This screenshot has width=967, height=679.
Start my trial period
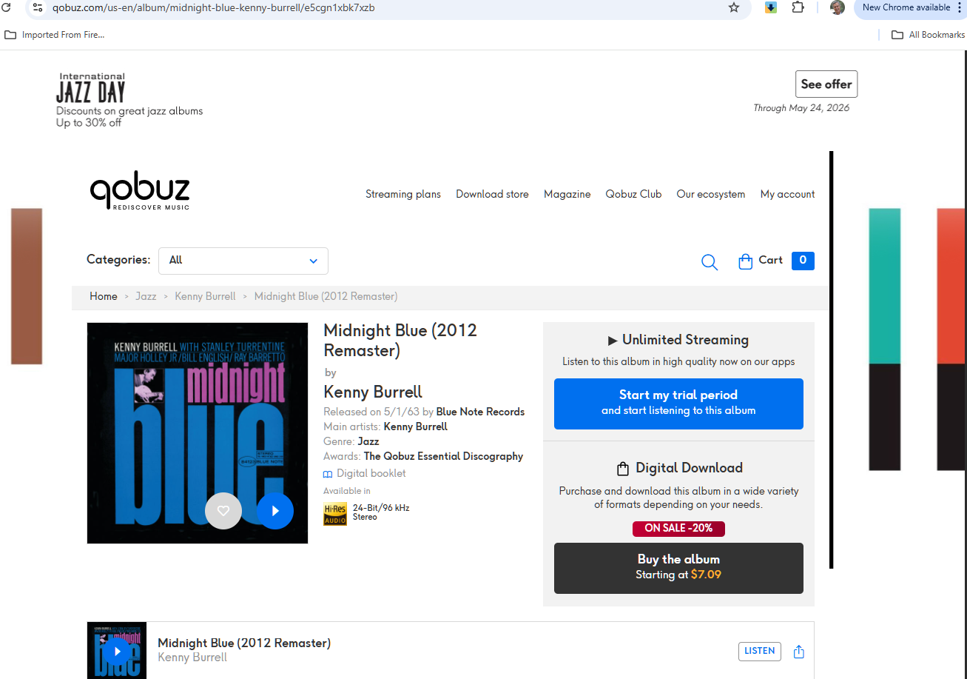click(678, 404)
